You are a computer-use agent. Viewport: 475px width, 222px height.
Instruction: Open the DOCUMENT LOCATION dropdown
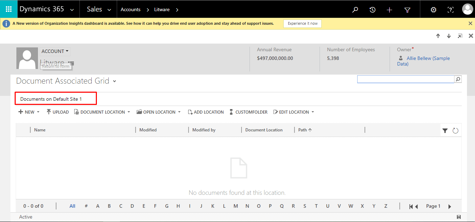[x=102, y=112]
